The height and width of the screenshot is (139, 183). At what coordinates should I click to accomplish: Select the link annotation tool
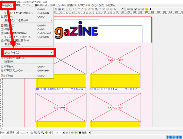click(150, 9)
